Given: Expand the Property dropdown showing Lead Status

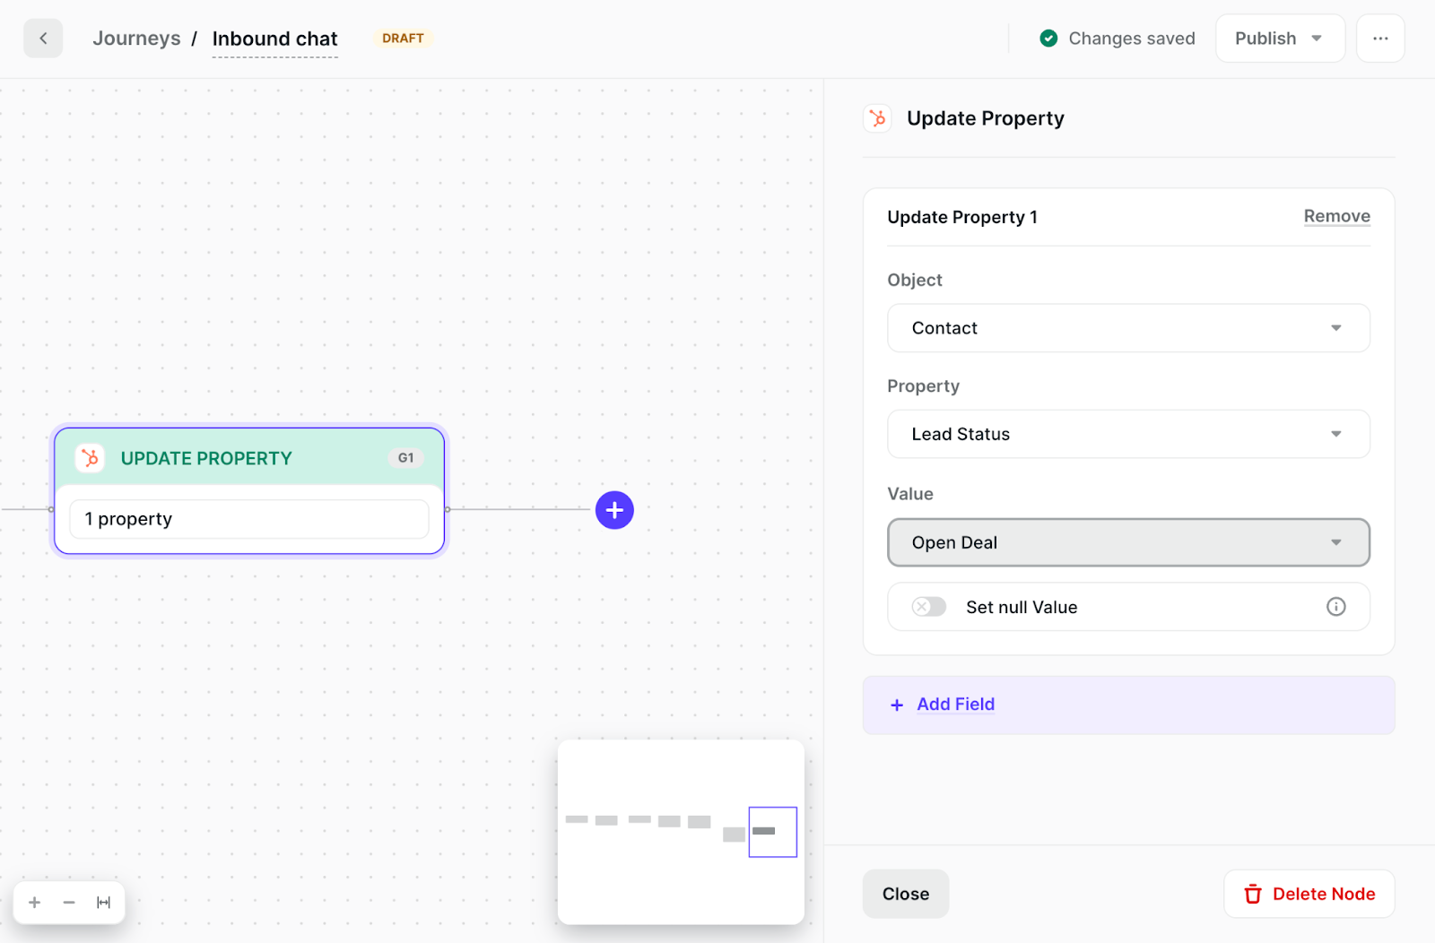Looking at the screenshot, I should coord(1127,434).
